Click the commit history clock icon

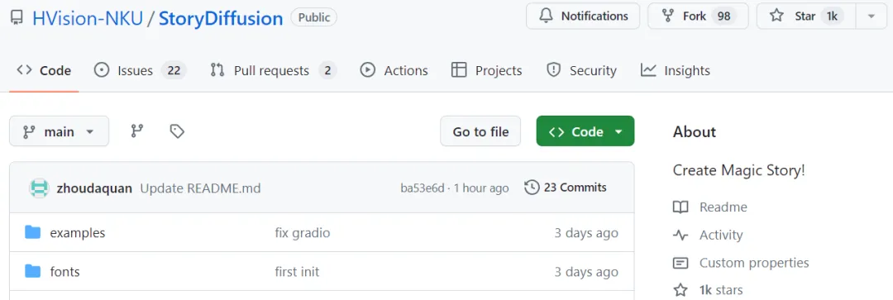coord(532,188)
